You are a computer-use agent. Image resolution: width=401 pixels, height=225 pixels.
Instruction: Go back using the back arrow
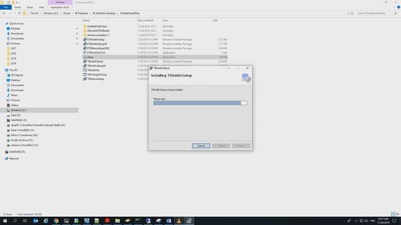click(4, 13)
